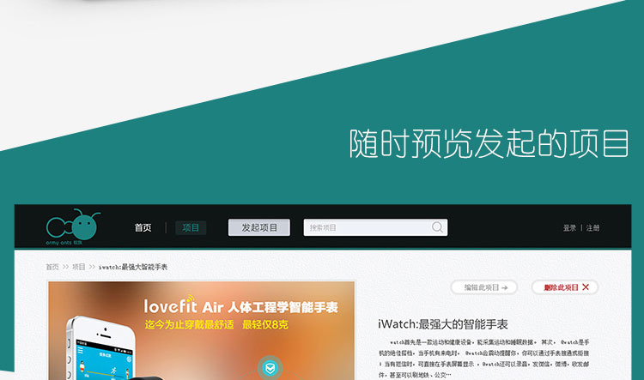Screen dimensions: 644x380
Task: Focus the 搜索项目 search field
Action: (x=368, y=228)
